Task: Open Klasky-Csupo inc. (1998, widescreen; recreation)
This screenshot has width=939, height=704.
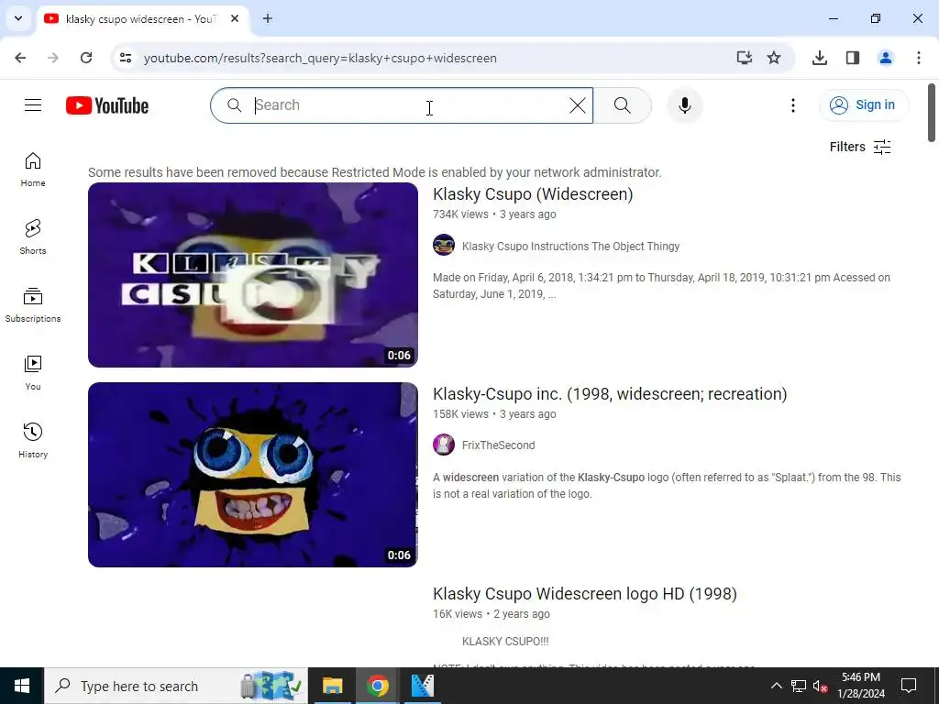Action: pyautogui.click(x=610, y=394)
